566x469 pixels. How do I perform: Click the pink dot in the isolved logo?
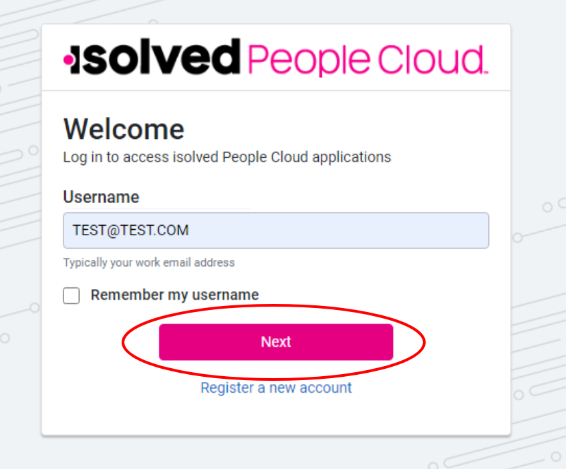(67, 60)
